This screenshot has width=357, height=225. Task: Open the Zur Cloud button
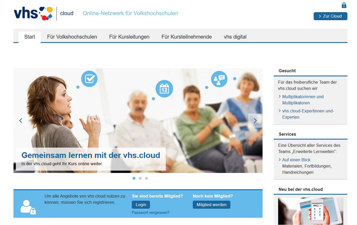[330, 16]
